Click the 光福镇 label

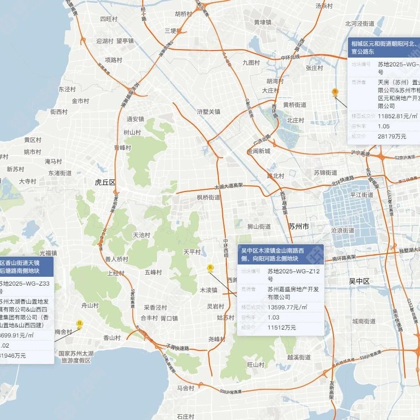[x=48, y=253]
